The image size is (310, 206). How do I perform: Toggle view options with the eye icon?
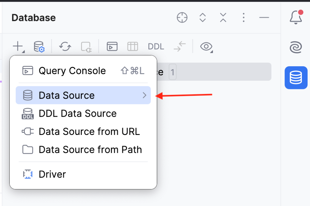click(x=206, y=47)
